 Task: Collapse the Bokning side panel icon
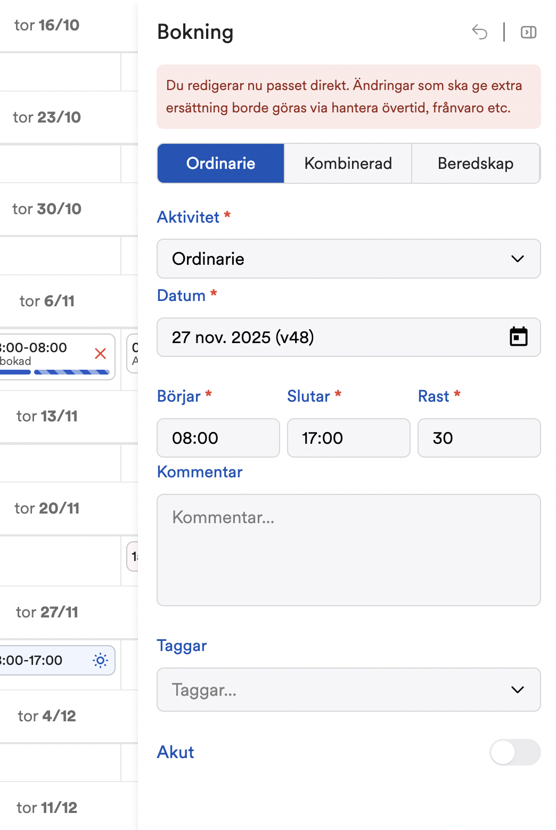coord(528,32)
